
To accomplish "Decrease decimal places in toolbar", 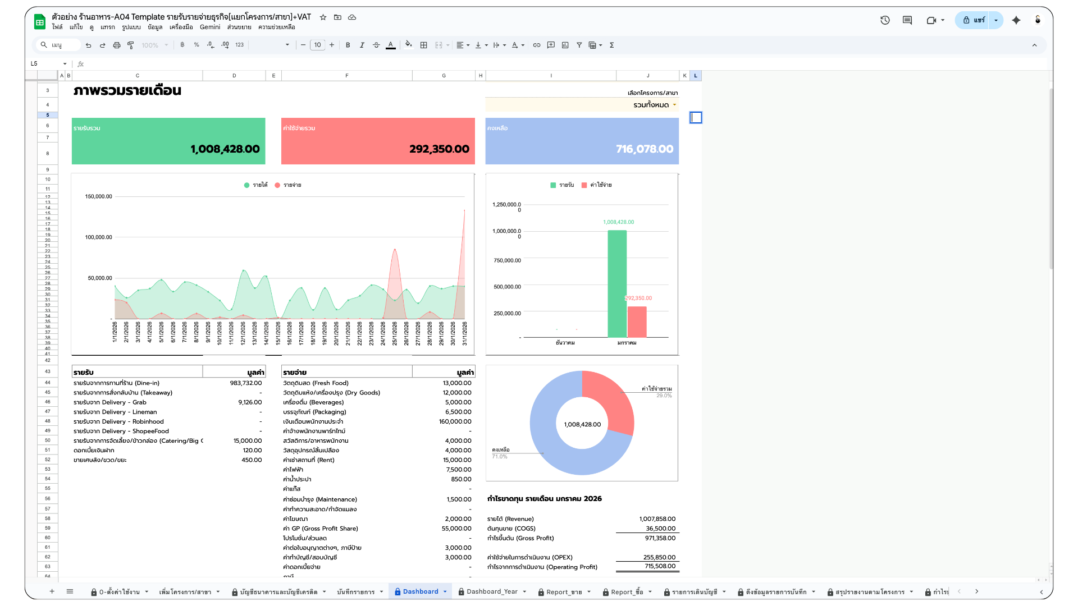I will (211, 45).
